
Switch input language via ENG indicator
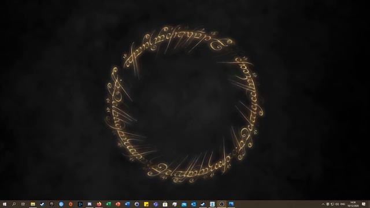pyautogui.click(x=343, y=204)
